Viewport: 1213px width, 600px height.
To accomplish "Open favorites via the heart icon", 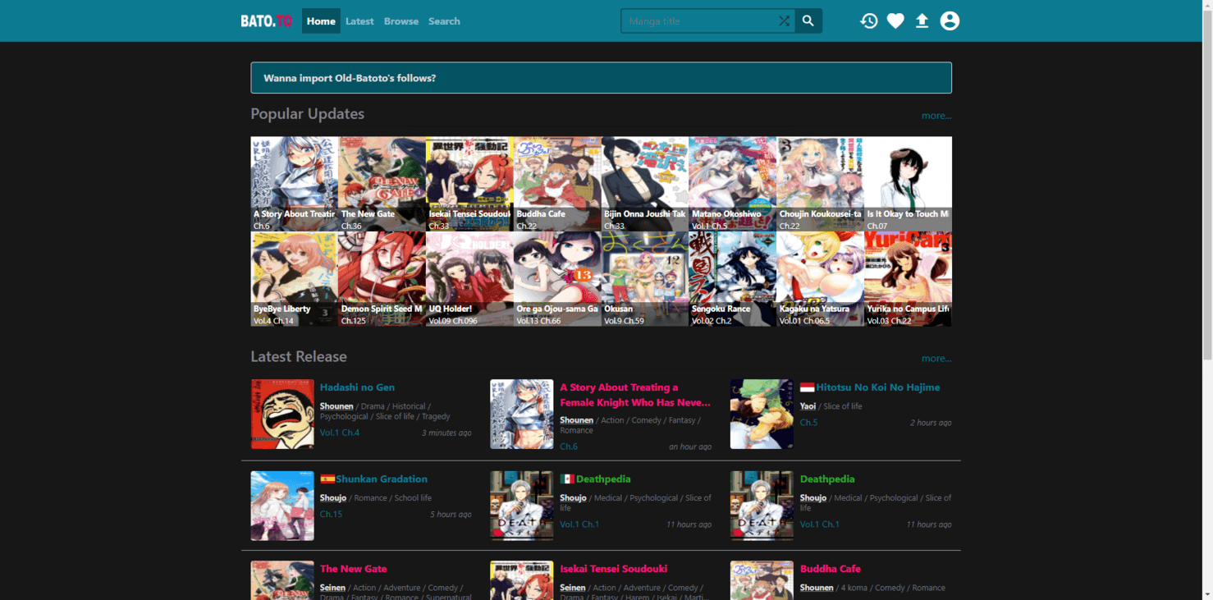I will (895, 21).
